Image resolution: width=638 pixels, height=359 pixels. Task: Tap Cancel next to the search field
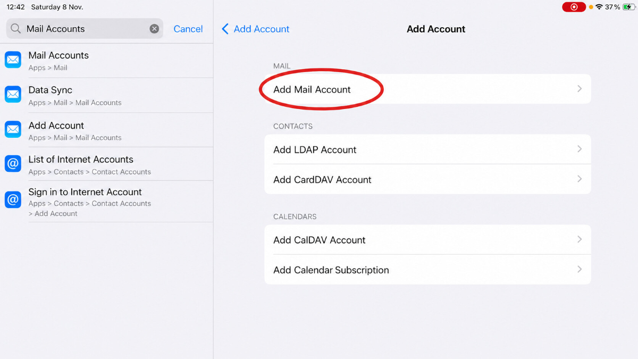pyautogui.click(x=188, y=29)
